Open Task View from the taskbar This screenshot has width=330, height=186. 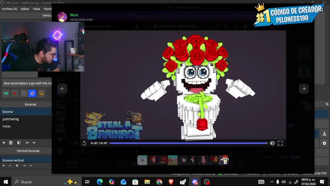point(87,182)
